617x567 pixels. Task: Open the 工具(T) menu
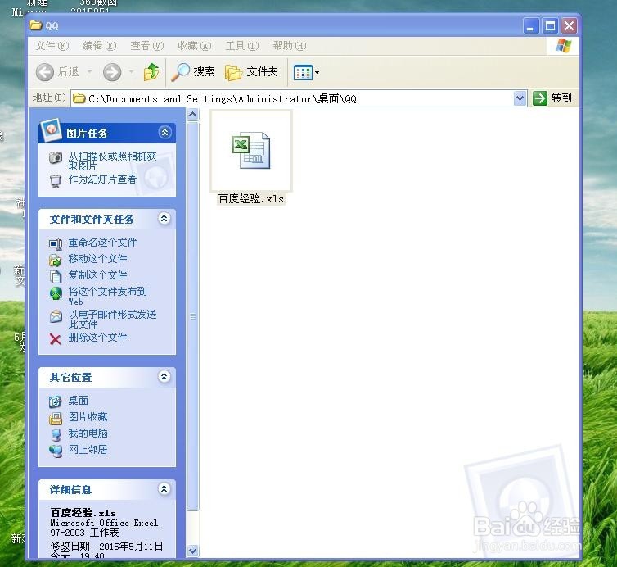242,46
